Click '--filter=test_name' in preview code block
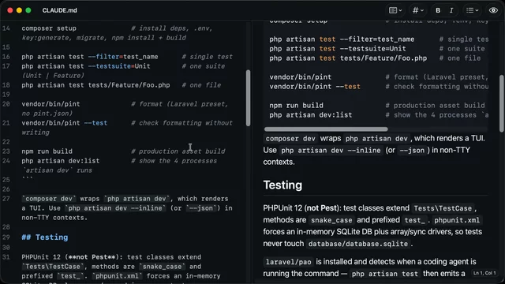 377,39
